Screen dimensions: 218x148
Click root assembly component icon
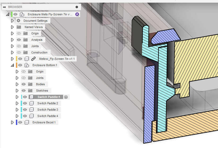pyautogui.click(x=22, y=14)
